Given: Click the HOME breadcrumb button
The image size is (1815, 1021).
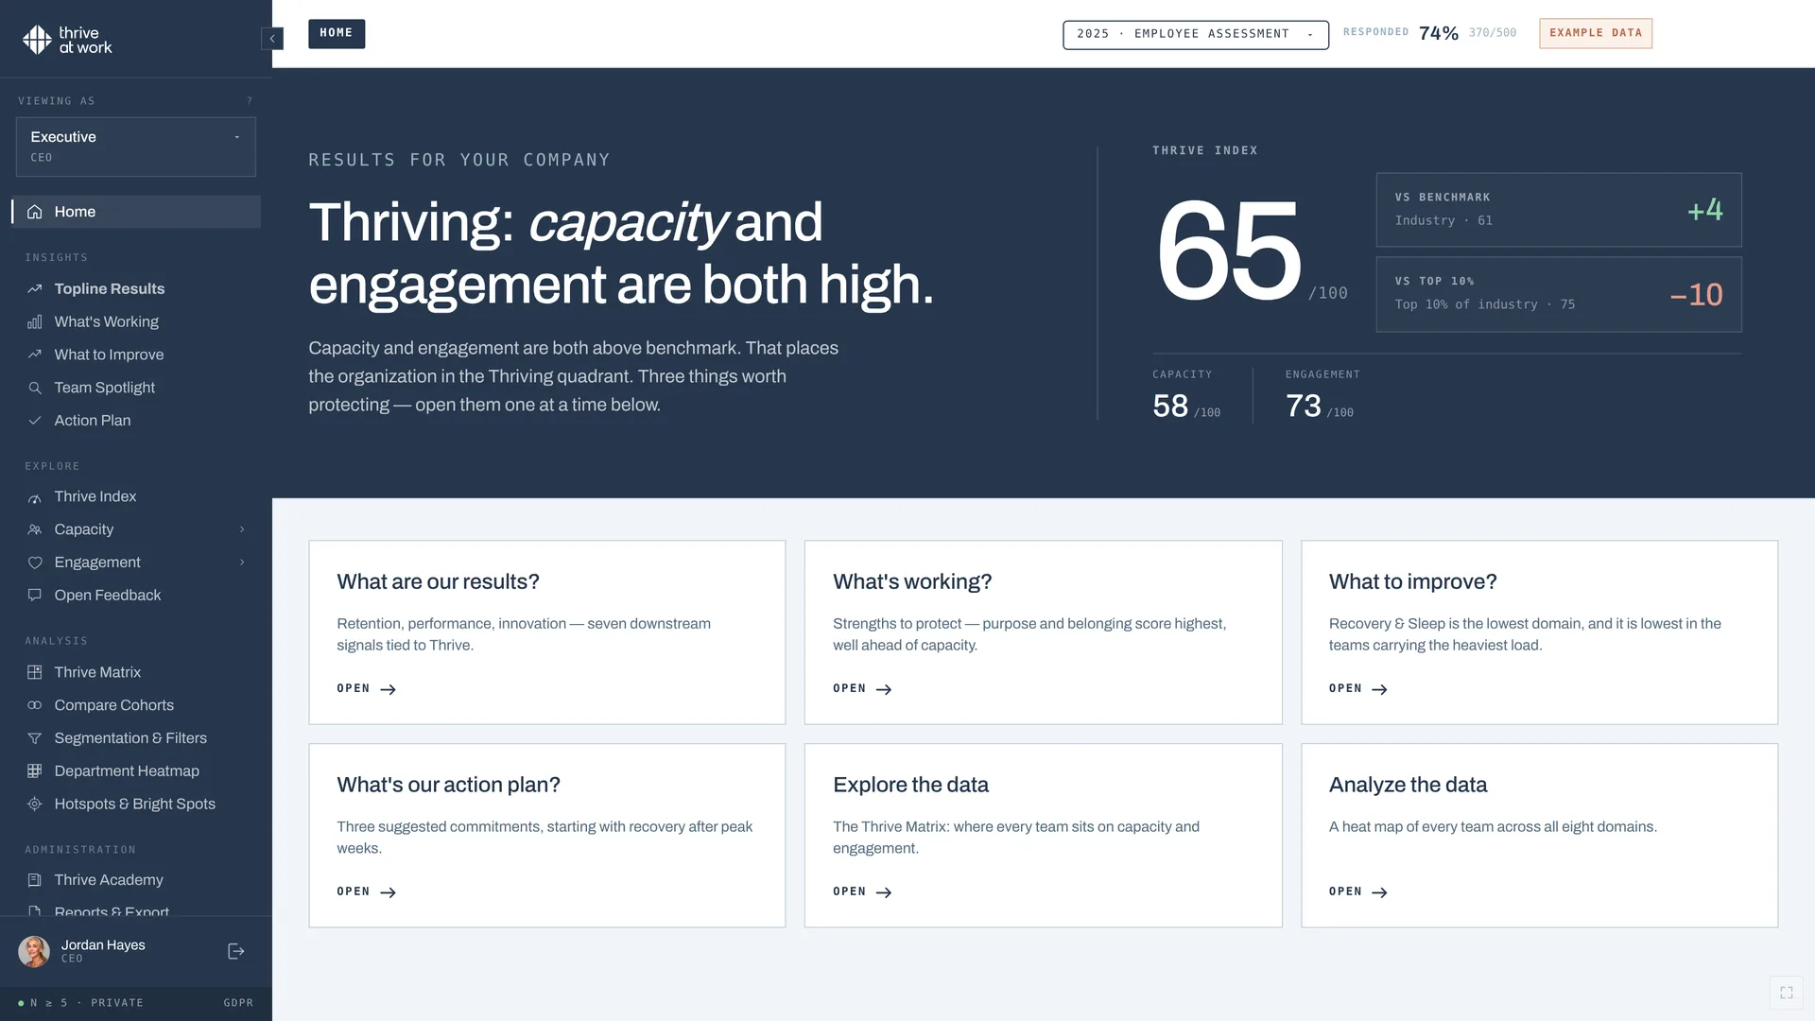Looking at the screenshot, I should coord(337,33).
